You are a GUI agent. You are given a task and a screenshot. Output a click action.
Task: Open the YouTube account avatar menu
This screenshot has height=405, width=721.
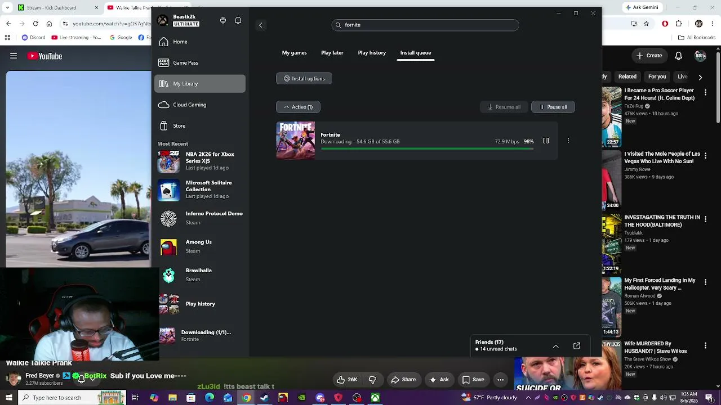(700, 56)
